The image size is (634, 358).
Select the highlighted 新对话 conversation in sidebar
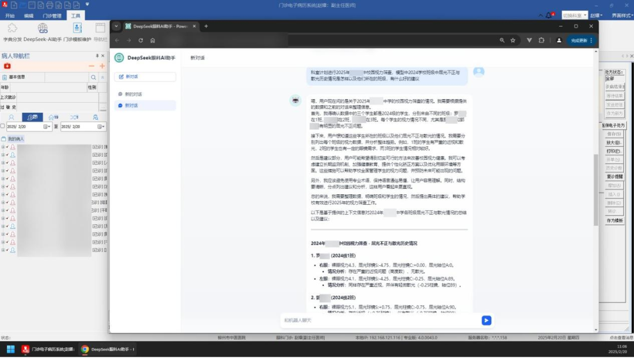coord(145,106)
